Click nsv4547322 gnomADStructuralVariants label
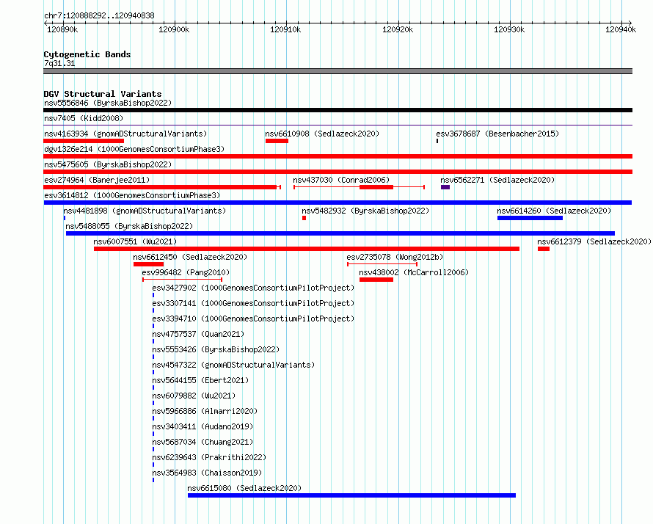This screenshot has width=653, height=524. tap(233, 365)
